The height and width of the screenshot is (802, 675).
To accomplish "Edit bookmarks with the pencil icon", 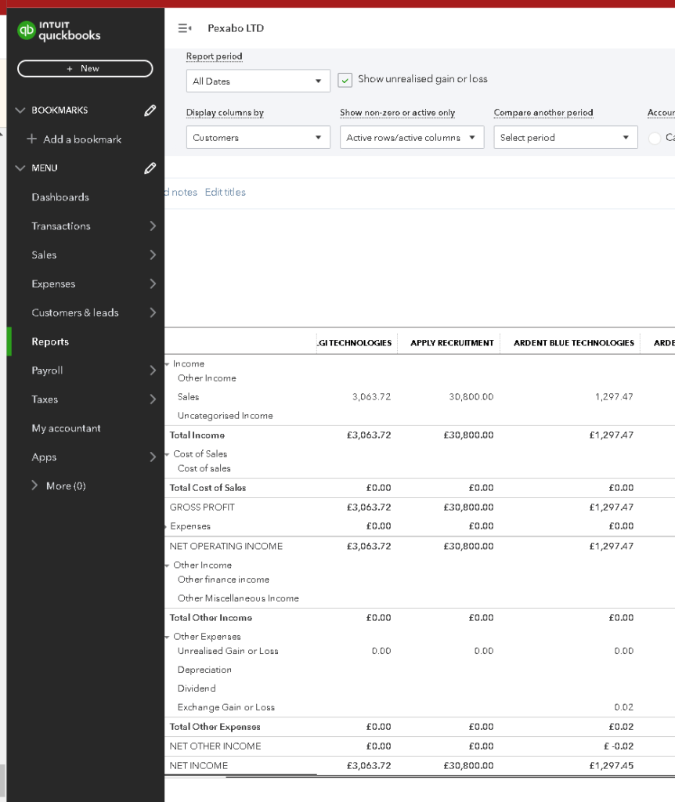I will click(x=150, y=110).
